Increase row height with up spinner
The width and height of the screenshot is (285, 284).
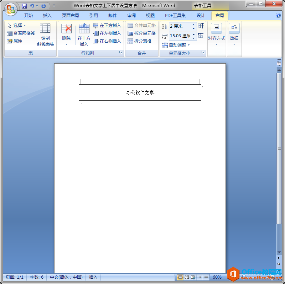point(193,25)
